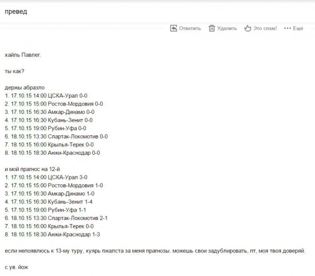Select the first-list row Крылья-Терек 0-0
Screen dimensions: 315x276
[x=49, y=145]
